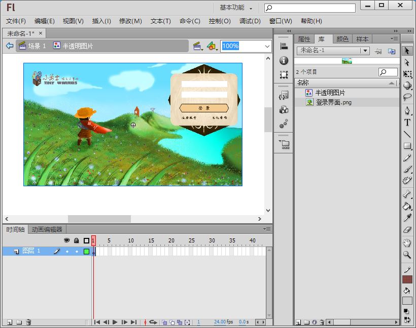
Task: Select the Pencil tool
Action: [x=407, y=158]
